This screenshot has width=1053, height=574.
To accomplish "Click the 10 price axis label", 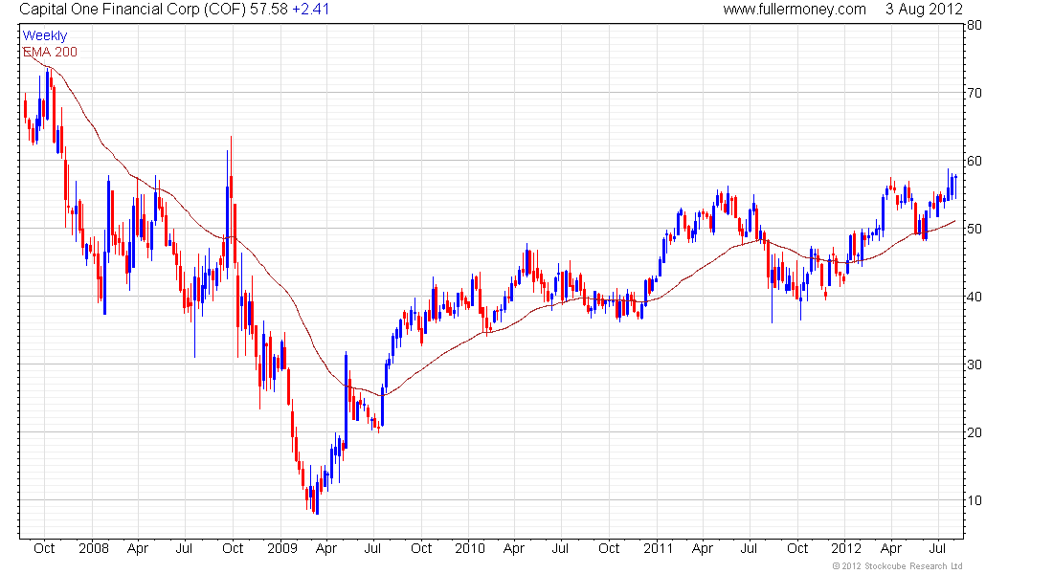I will (974, 500).
